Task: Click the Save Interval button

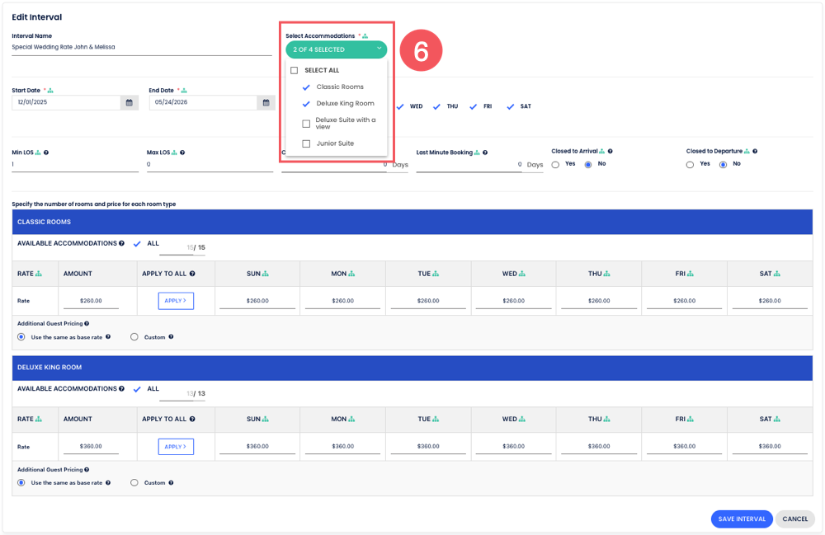Action: click(x=741, y=519)
